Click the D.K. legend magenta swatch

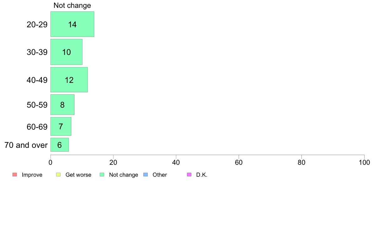coord(189,175)
